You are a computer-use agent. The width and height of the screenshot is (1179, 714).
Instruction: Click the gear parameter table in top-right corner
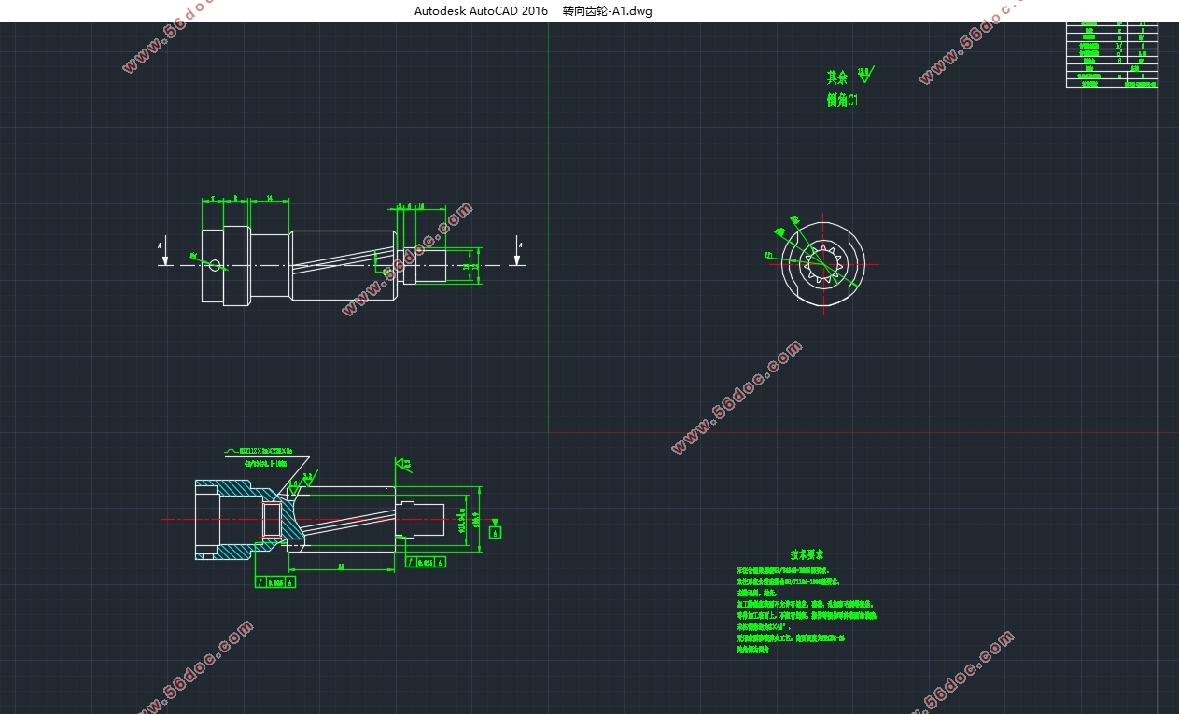1111,54
